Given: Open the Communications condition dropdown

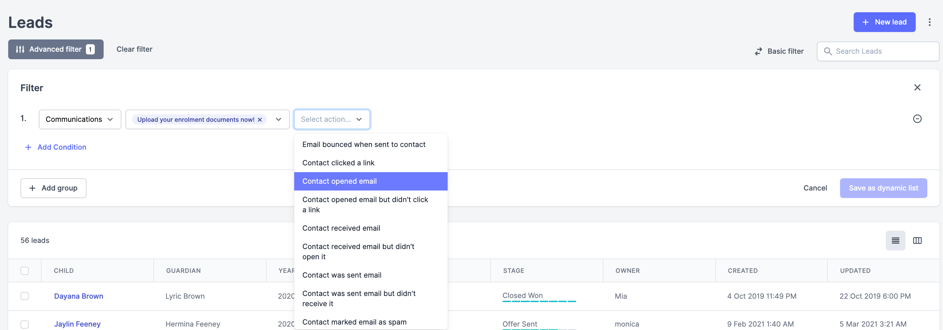Looking at the screenshot, I should (x=79, y=119).
